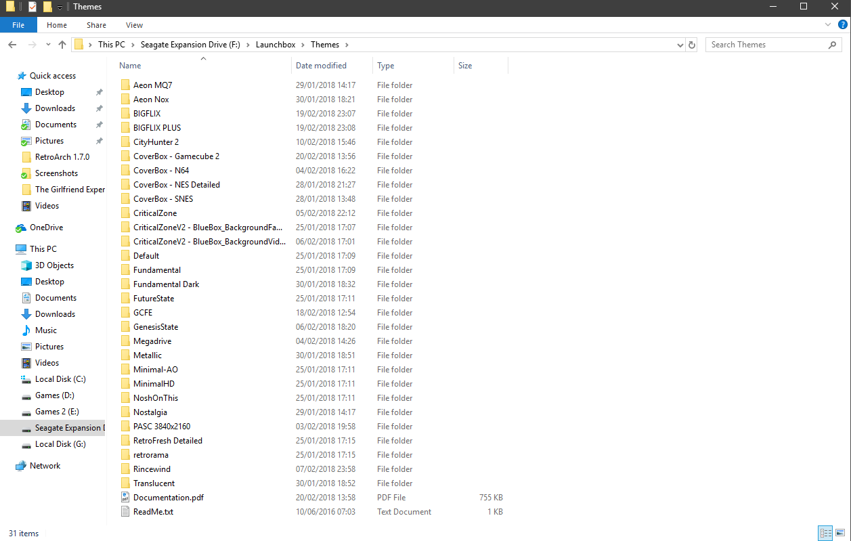This screenshot has width=851, height=541.
Task: Click the Forward navigation arrow
Action: click(32, 45)
